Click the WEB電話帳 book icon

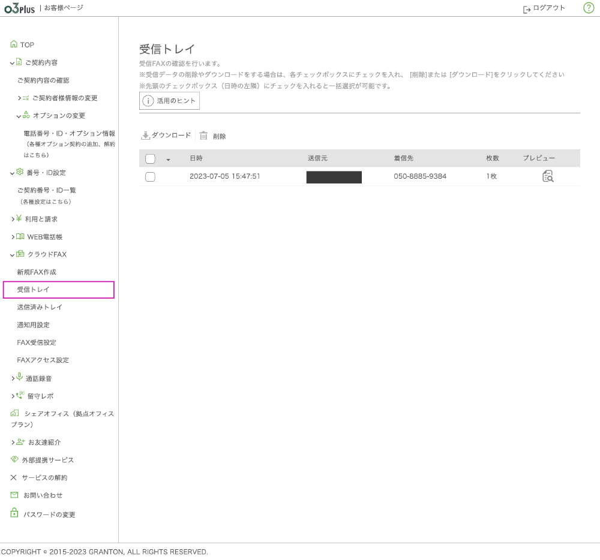tap(20, 236)
